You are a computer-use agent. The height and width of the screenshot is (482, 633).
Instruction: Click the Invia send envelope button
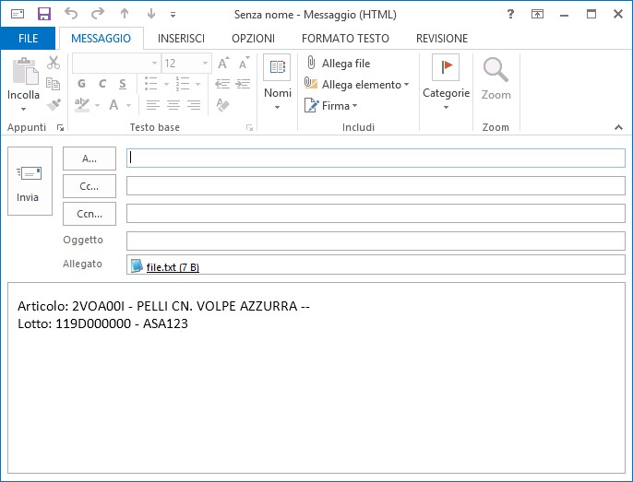coord(30,182)
